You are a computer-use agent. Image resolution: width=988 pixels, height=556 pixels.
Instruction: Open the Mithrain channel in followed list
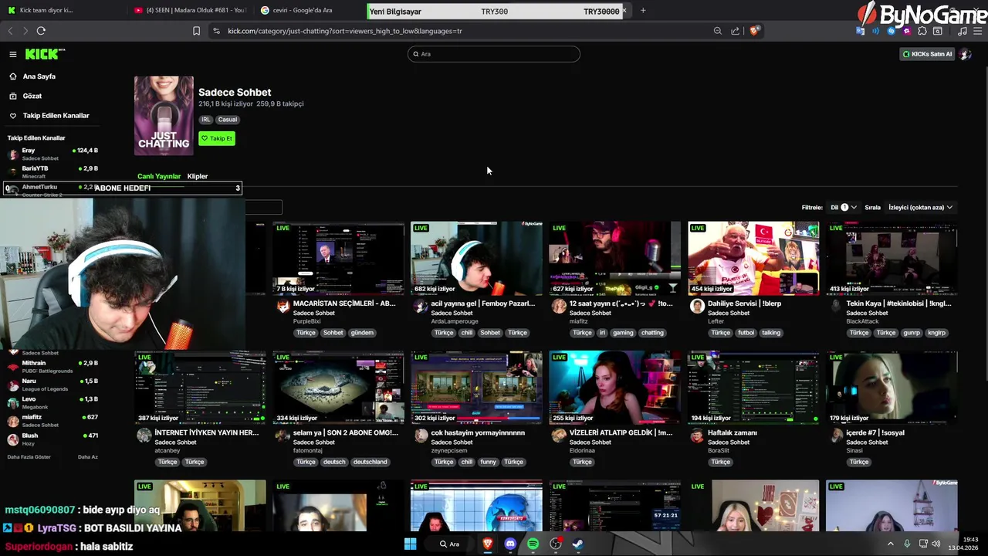[x=52, y=366]
